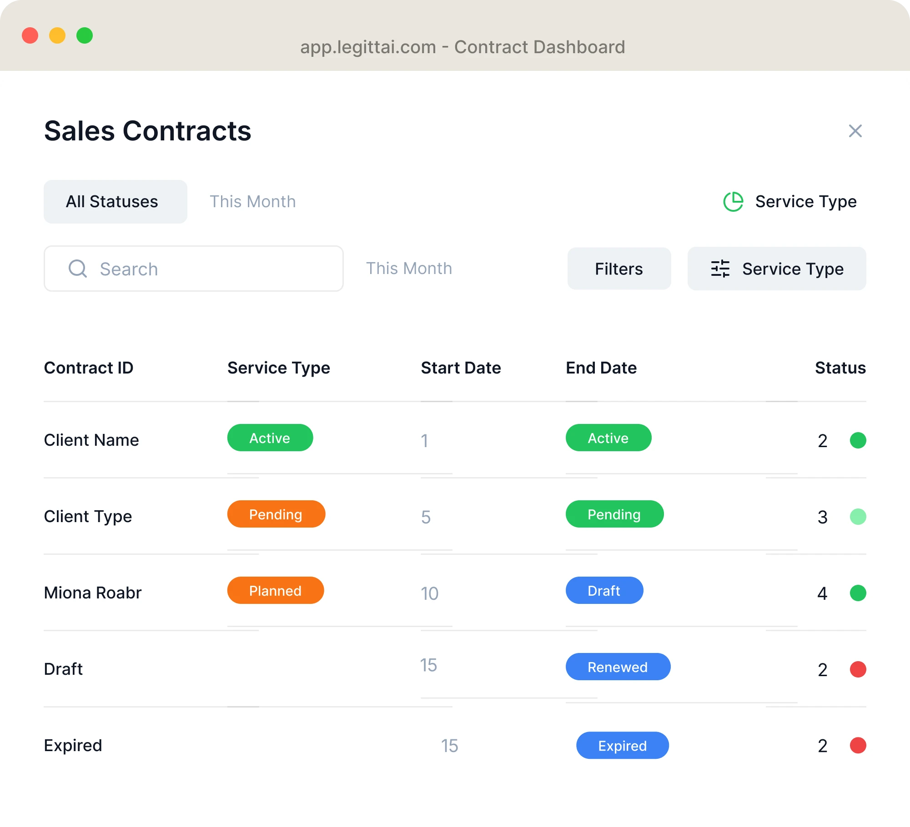The image size is (910, 827).
Task: Select the magnifying glass search icon
Action: tap(78, 269)
